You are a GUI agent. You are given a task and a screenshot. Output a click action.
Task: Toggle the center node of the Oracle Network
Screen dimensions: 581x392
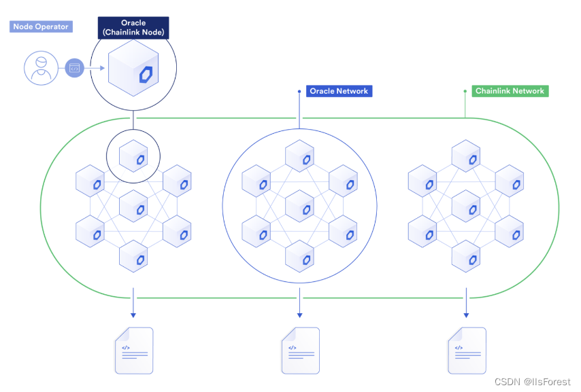tap(299, 207)
